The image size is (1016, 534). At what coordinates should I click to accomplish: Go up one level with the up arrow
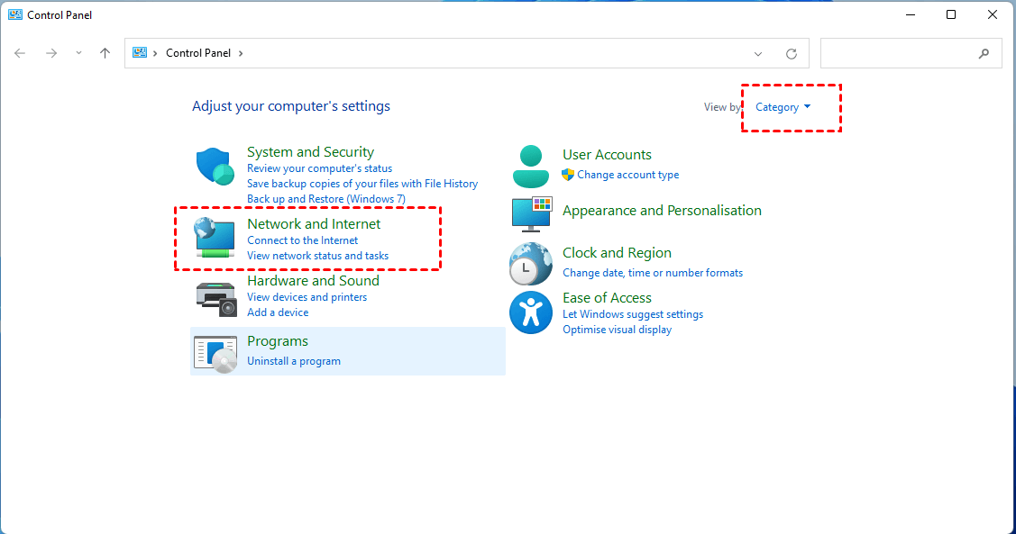pyautogui.click(x=105, y=53)
